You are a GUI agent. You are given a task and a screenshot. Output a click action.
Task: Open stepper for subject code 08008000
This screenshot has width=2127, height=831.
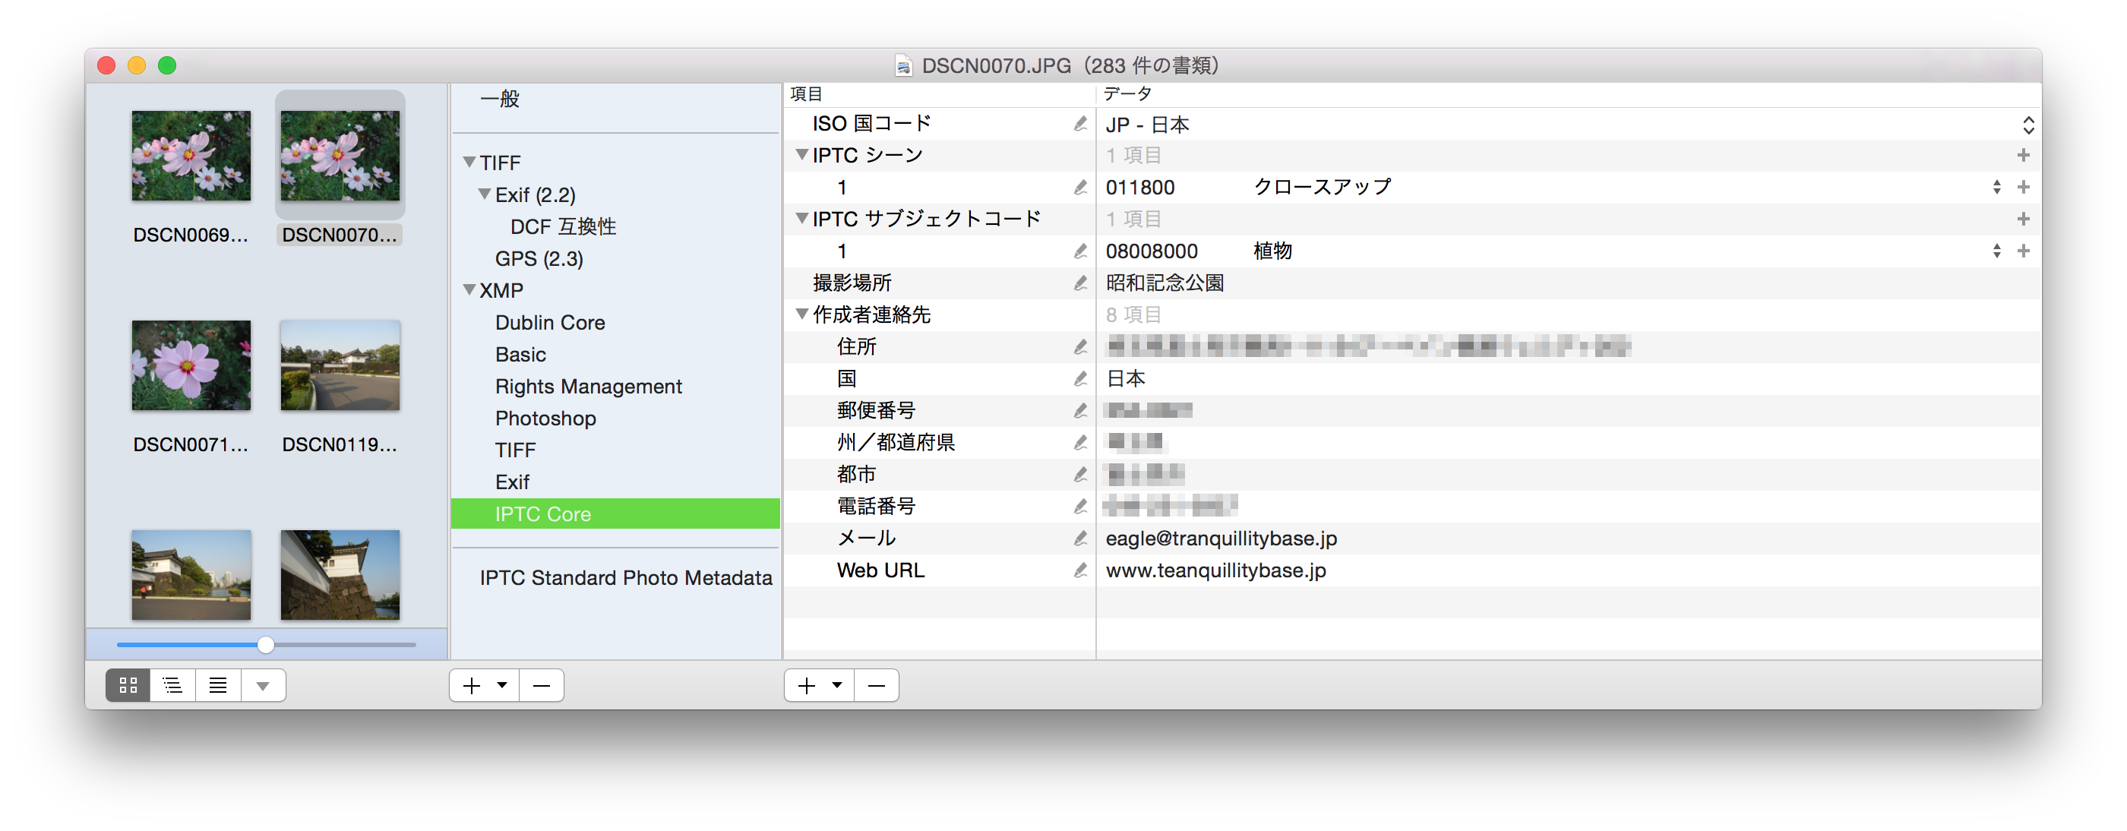tap(1996, 251)
